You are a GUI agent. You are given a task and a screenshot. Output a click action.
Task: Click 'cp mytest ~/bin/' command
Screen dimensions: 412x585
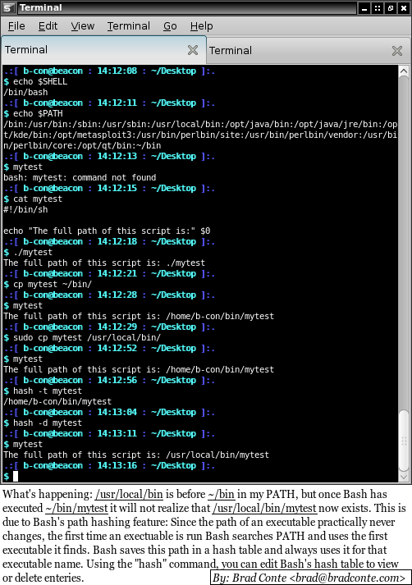tap(53, 284)
